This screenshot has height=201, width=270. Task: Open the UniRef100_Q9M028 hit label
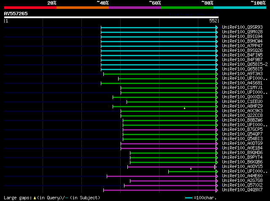click(242, 32)
